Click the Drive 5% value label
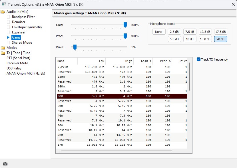The height and width of the screenshot is (168, 237). pos(133,47)
